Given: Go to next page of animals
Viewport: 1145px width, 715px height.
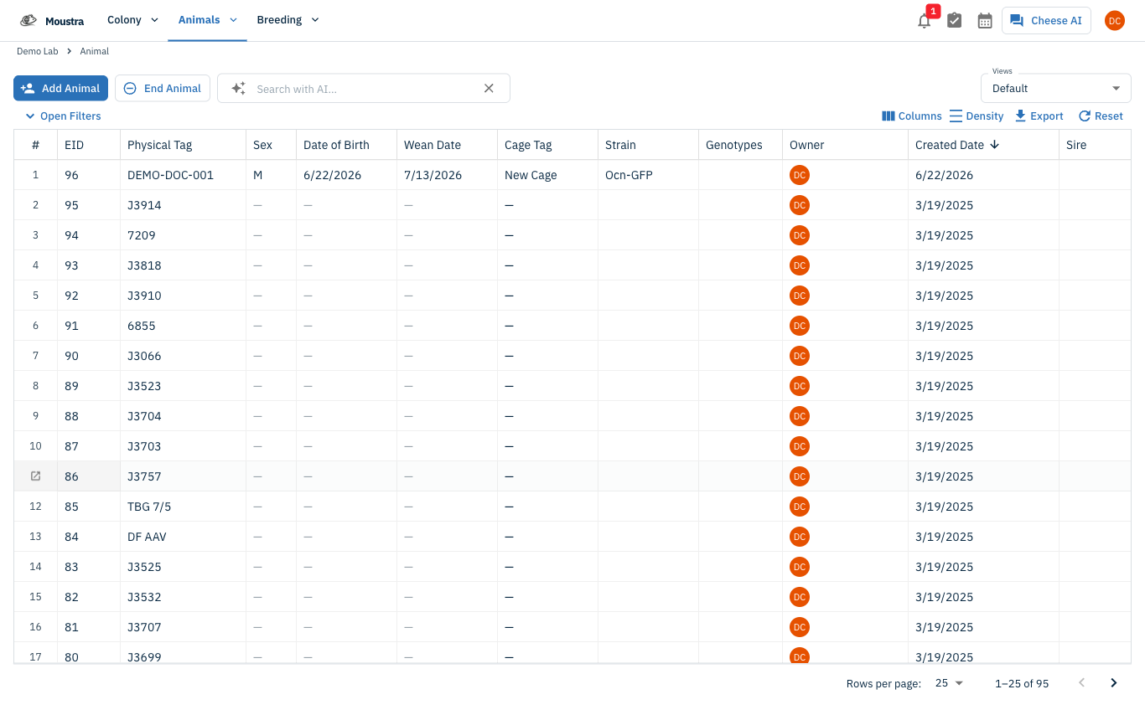Looking at the screenshot, I should click(x=1114, y=683).
